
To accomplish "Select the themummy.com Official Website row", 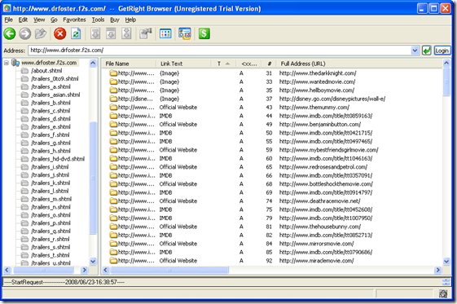I will (272, 108).
